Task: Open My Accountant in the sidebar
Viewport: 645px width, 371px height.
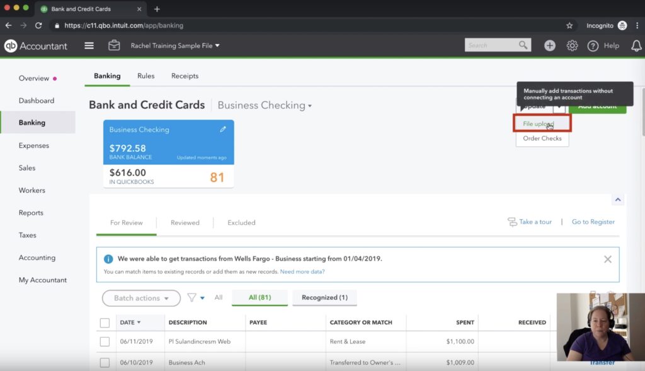Action: click(x=42, y=280)
